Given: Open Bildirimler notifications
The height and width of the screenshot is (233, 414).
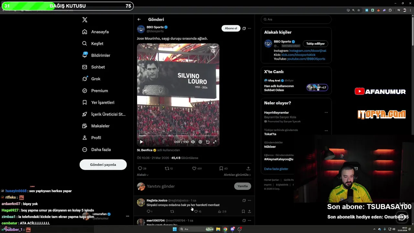Looking at the screenshot, I should point(96,55).
